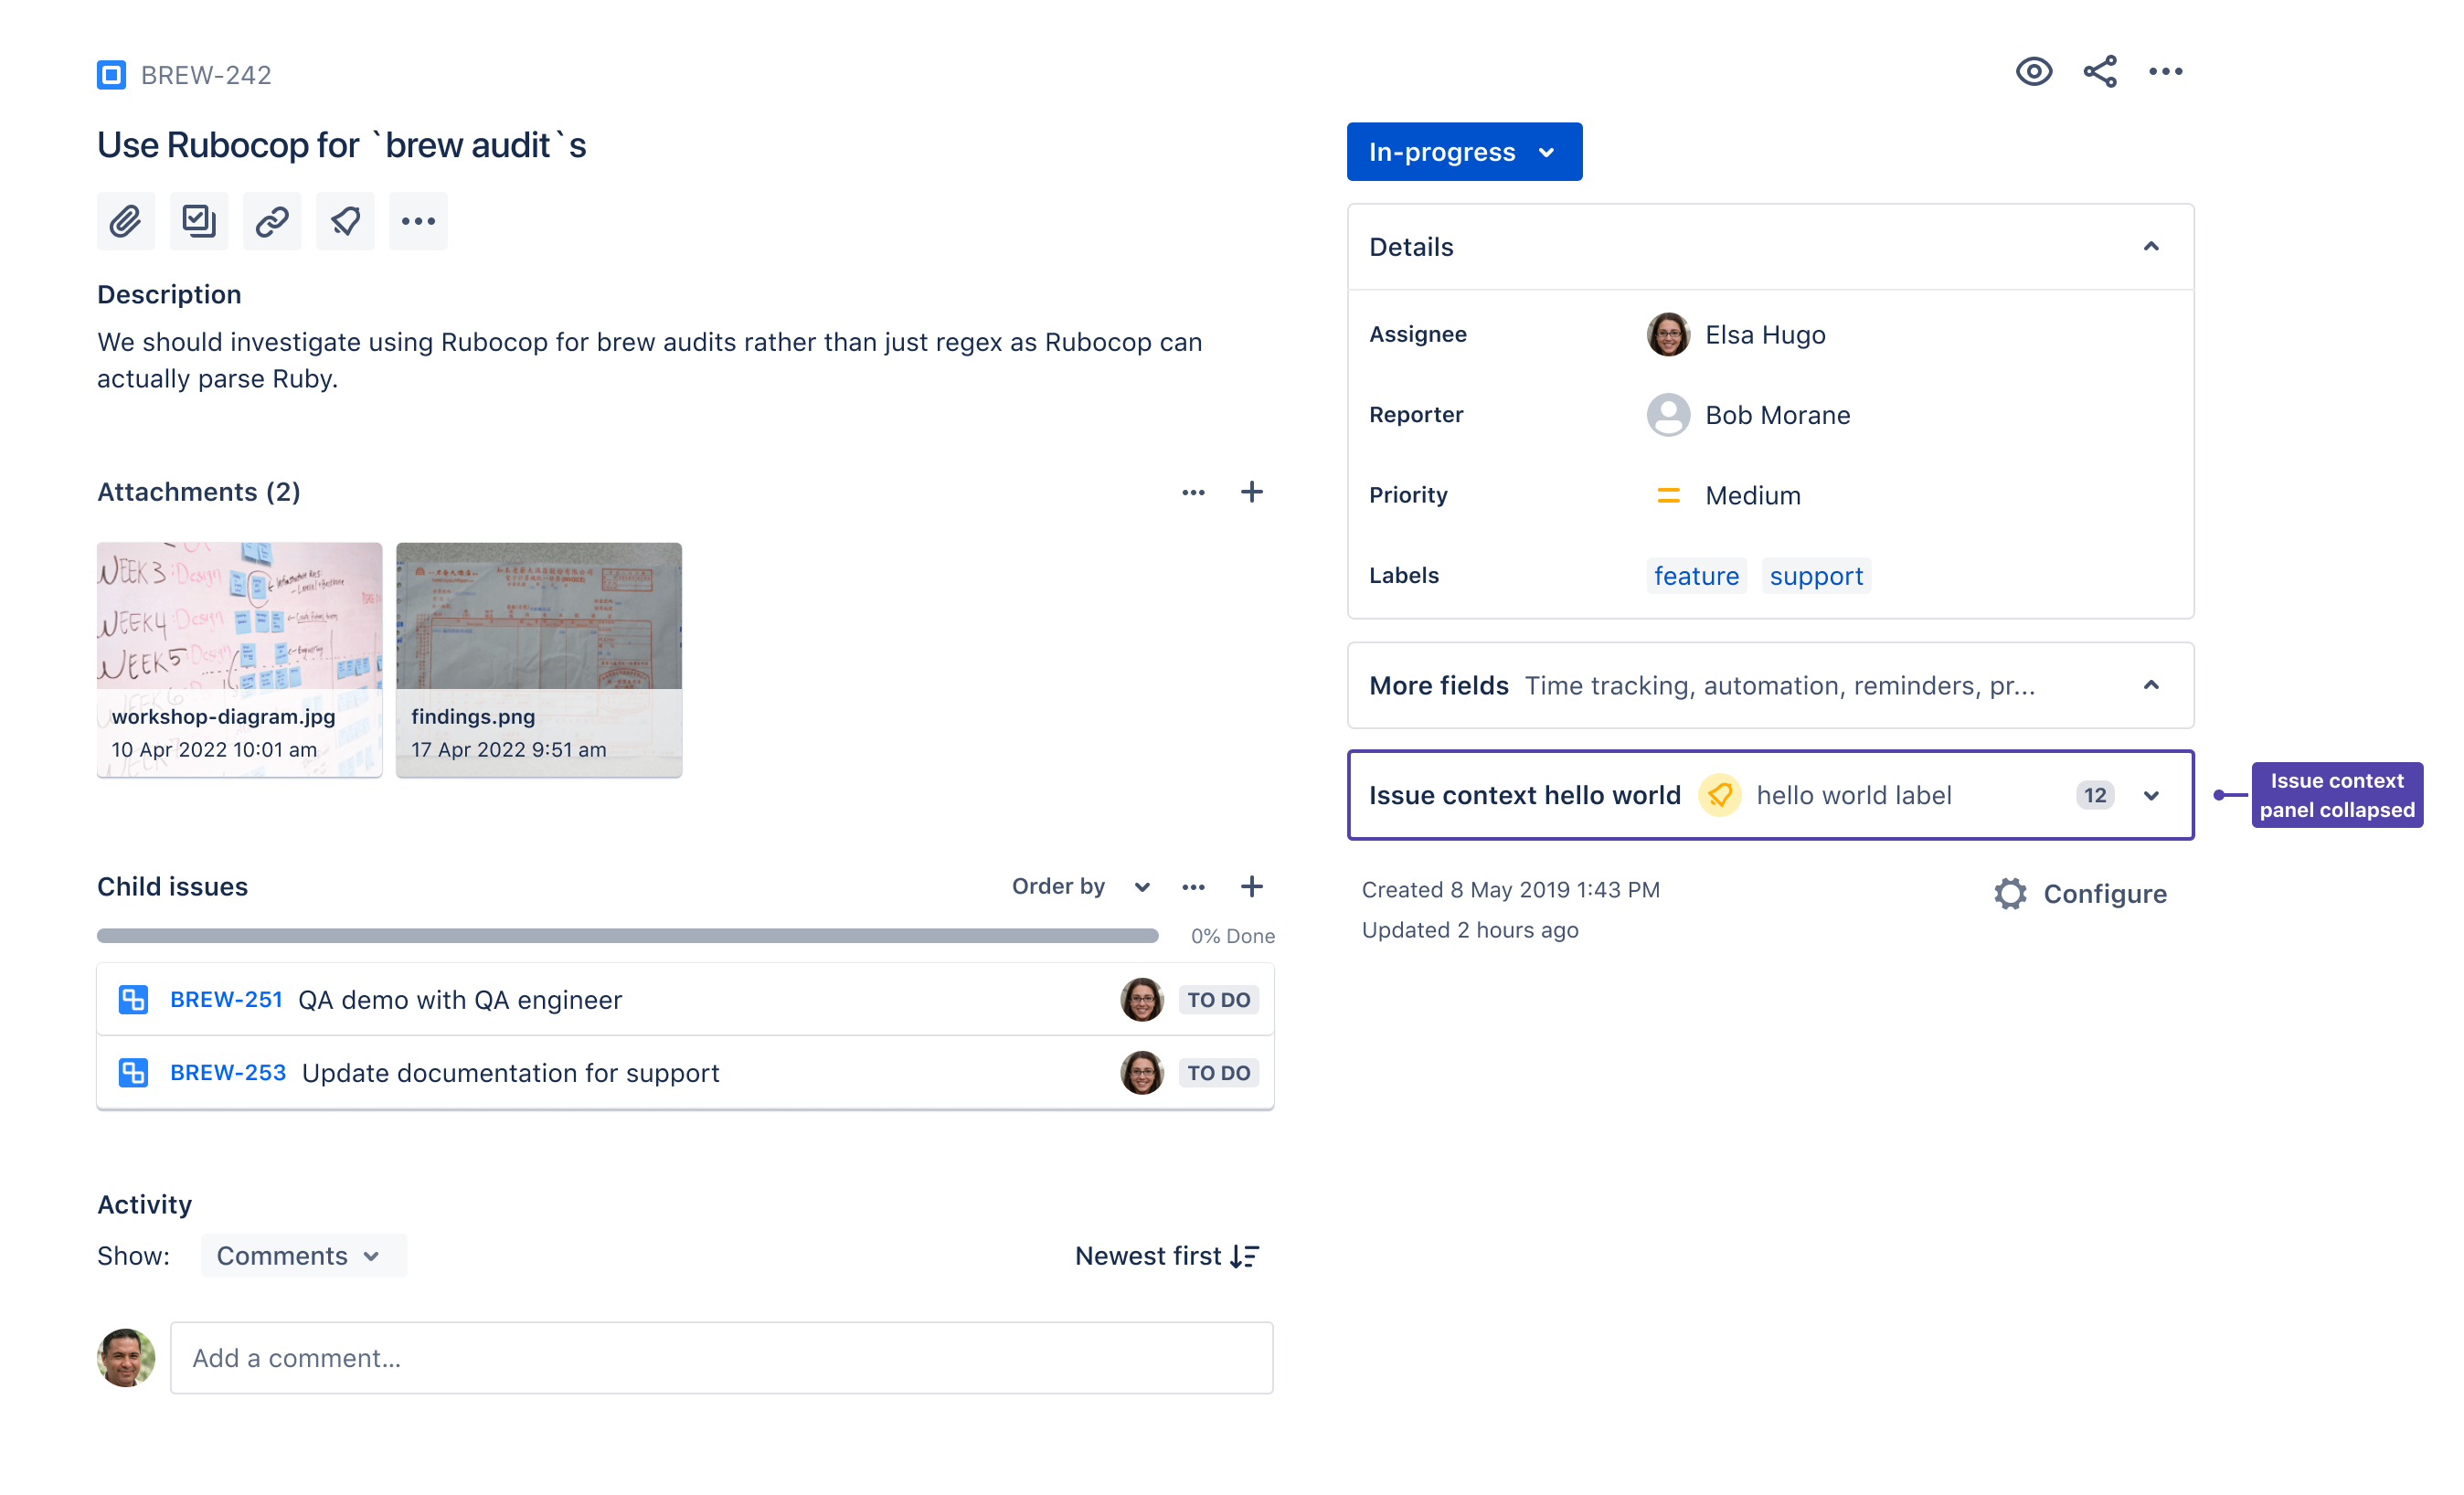Open the Order by menu for child issues
2464x1495 pixels.
pyautogui.click(x=1080, y=887)
